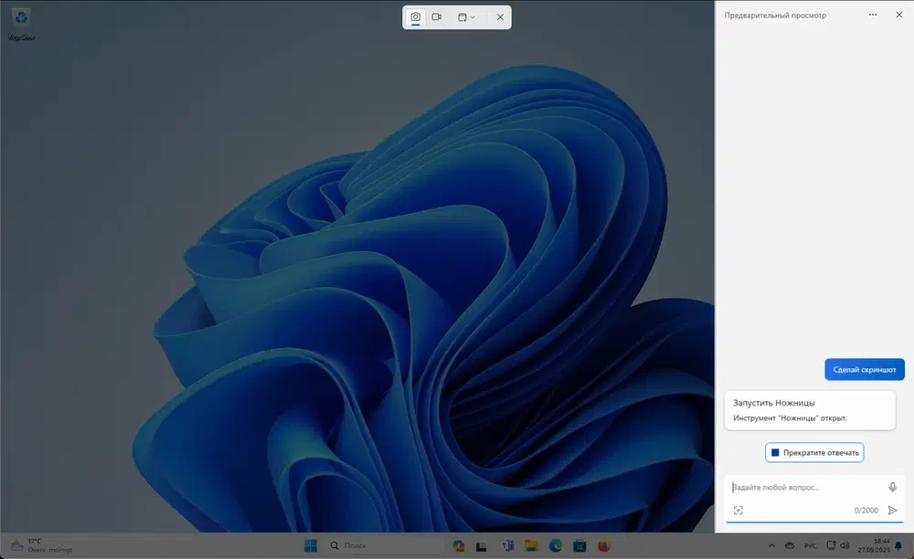The width and height of the screenshot is (914, 559).
Task: Switch input language via "РУС" indicator
Action: pos(810,545)
